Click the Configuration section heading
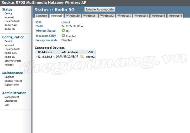Image resolution: width=190 pixels, height=133 pixels. click(x=13, y=37)
